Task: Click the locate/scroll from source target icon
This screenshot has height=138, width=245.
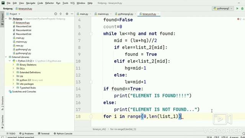Action: [x=56, y=14]
